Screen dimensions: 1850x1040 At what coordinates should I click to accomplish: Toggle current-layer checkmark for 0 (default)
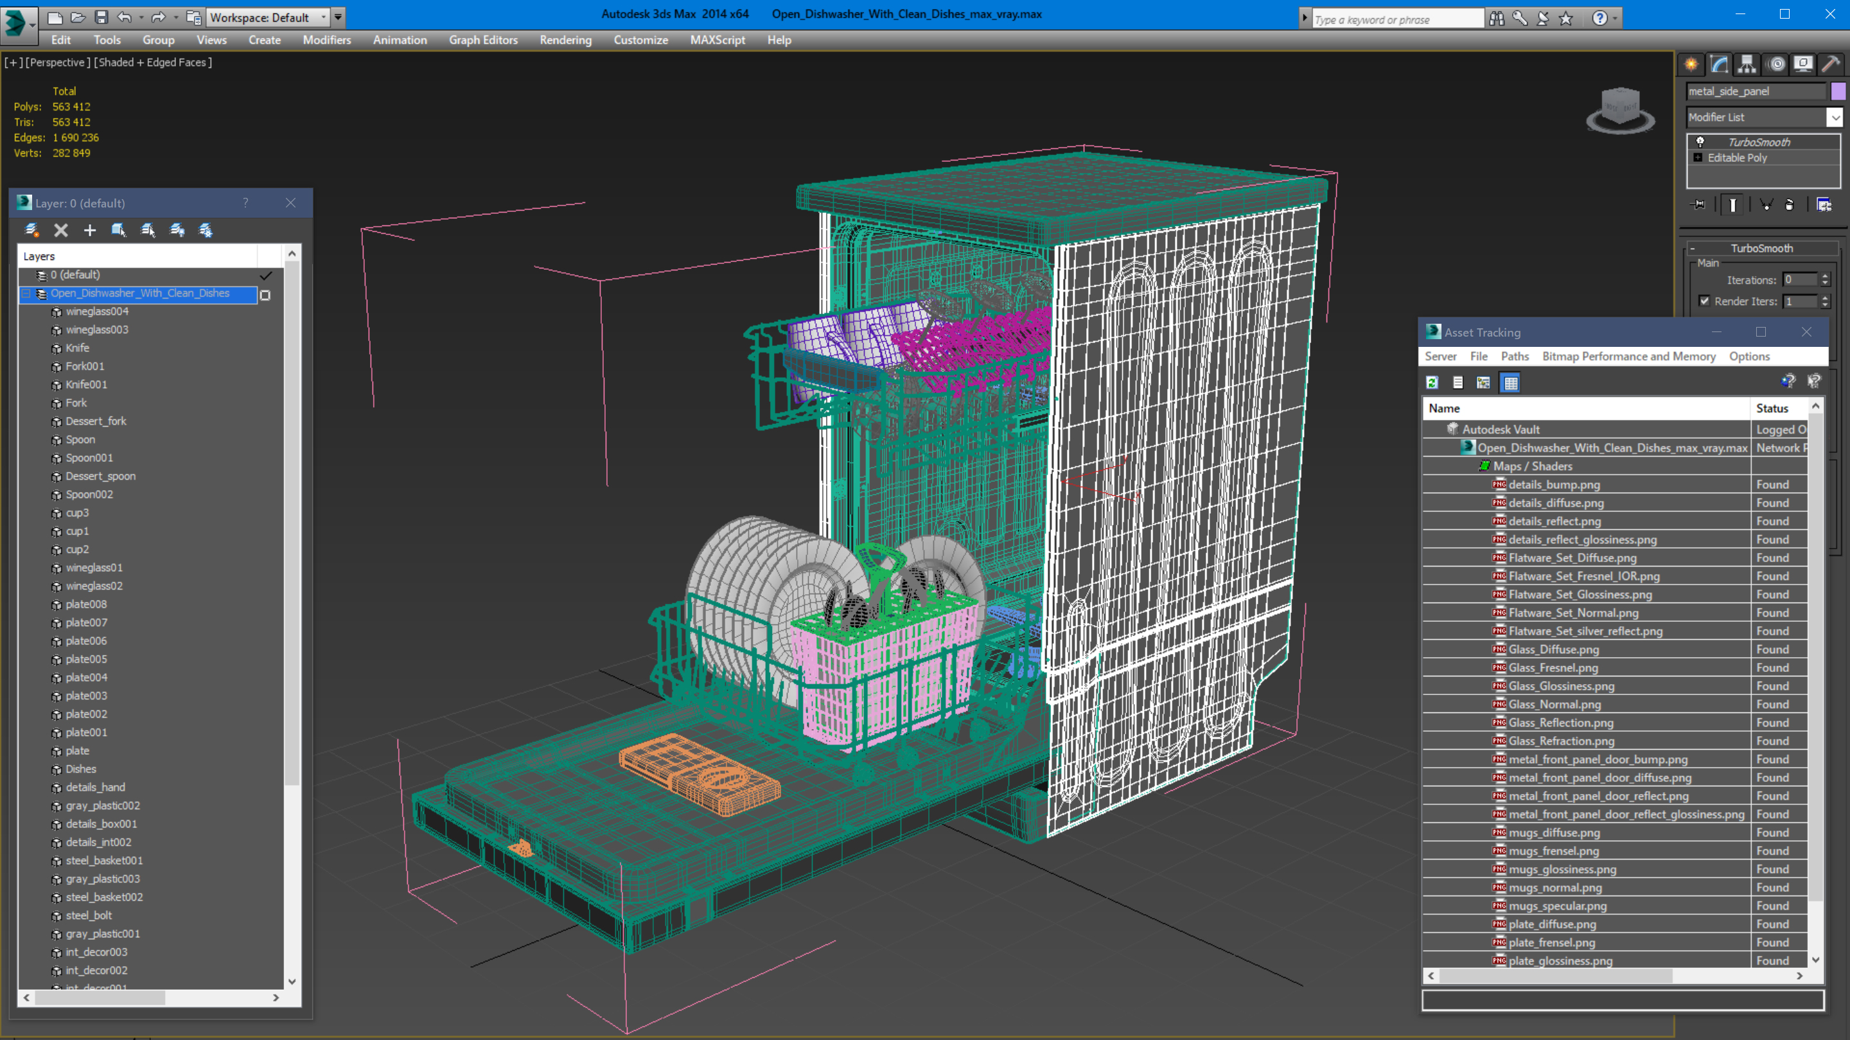point(266,275)
